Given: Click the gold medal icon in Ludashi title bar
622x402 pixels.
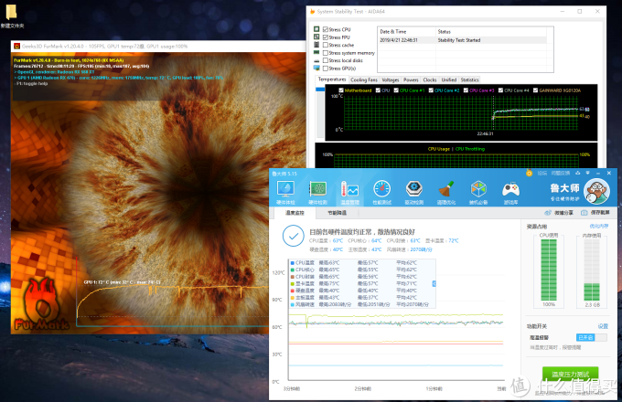Looking at the screenshot, I should click(x=529, y=173).
